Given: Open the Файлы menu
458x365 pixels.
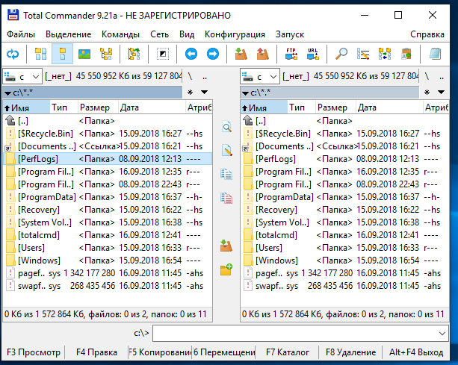Looking at the screenshot, I should tap(21, 34).
